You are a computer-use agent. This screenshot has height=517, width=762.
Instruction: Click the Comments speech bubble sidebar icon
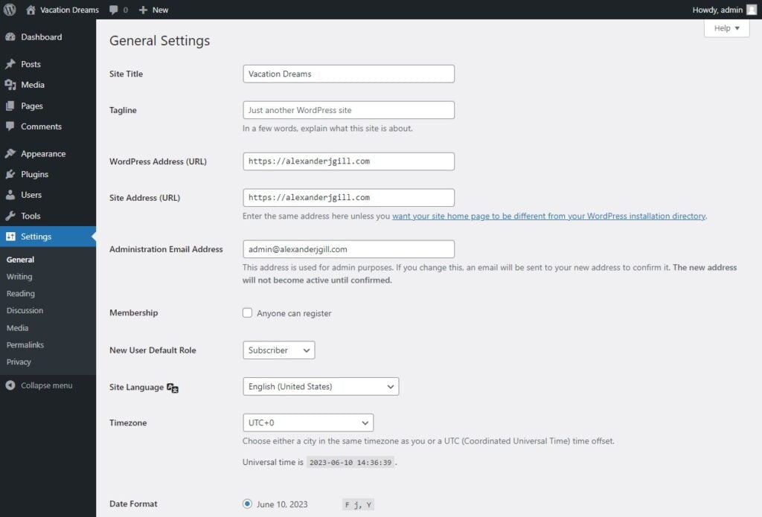(10, 126)
